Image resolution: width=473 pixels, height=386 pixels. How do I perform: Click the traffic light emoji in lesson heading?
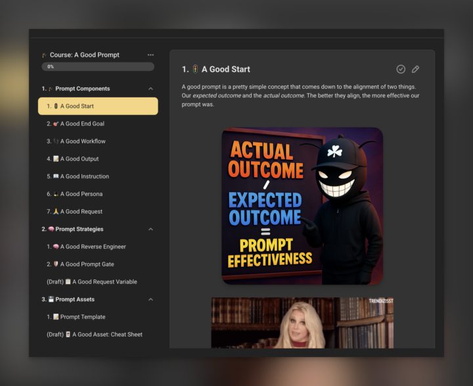click(195, 69)
